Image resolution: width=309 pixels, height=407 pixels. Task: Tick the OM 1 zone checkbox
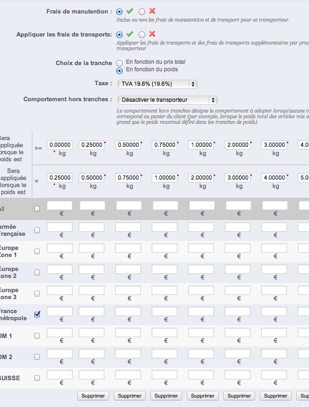click(37, 336)
